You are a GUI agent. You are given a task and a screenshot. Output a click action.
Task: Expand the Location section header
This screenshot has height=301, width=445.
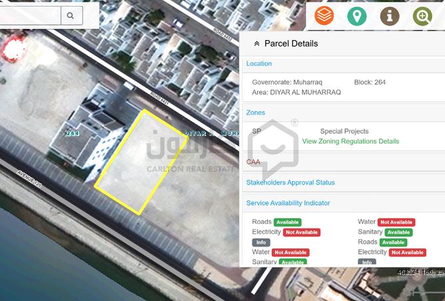[x=259, y=64]
